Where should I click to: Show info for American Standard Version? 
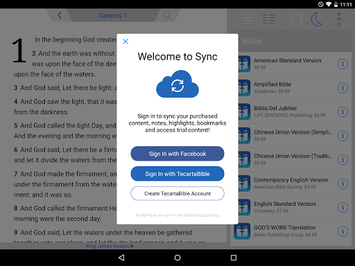click(343, 64)
